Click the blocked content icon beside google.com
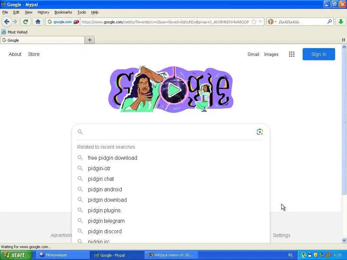347x260 pixels. pyautogui.click(x=76, y=22)
